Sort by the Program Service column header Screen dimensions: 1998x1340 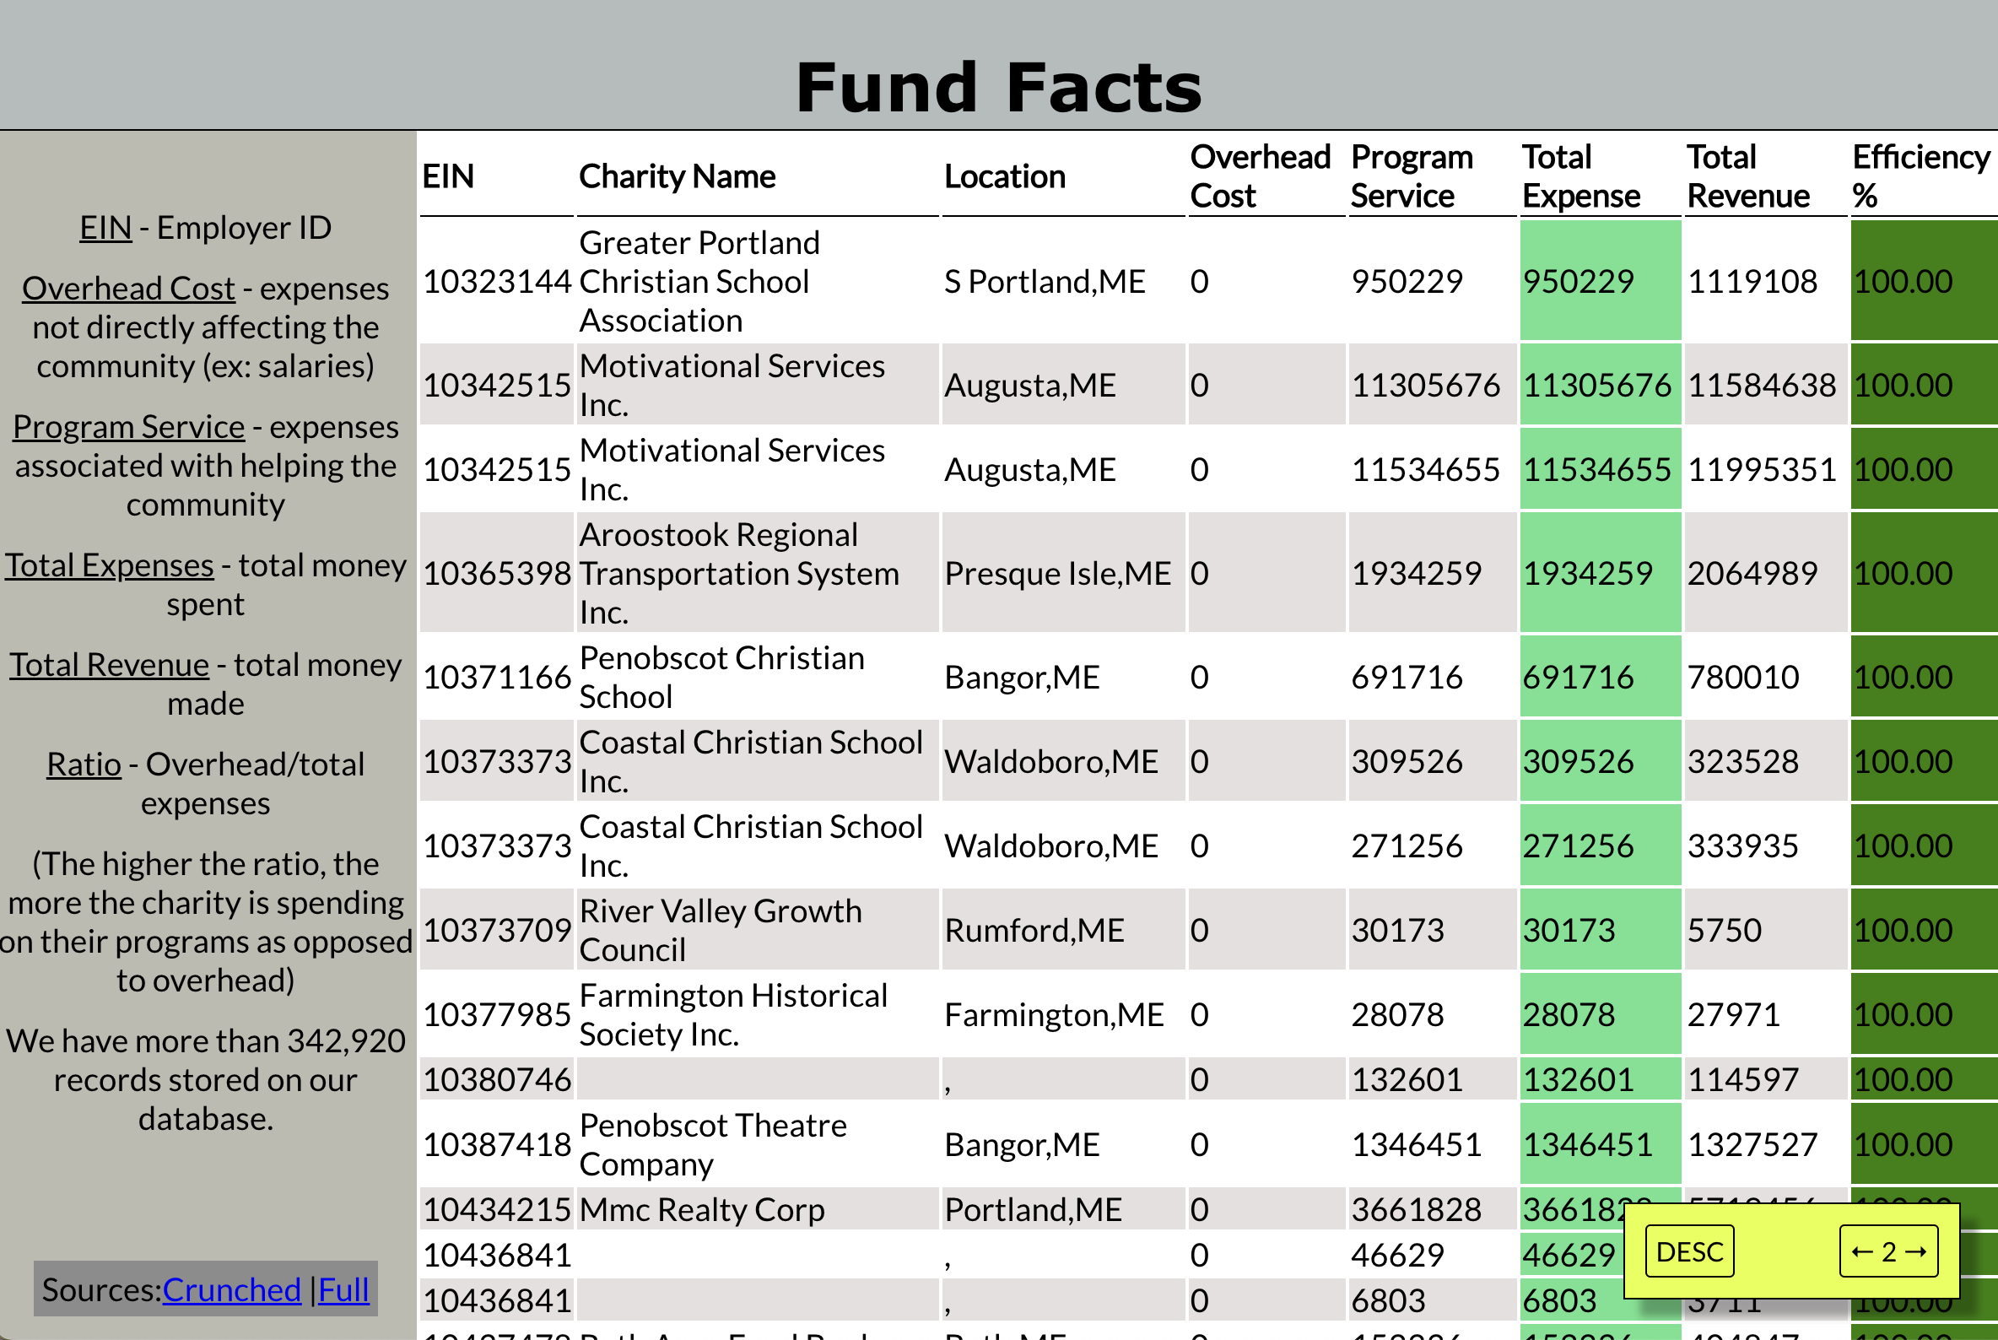click(x=1411, y=176)
